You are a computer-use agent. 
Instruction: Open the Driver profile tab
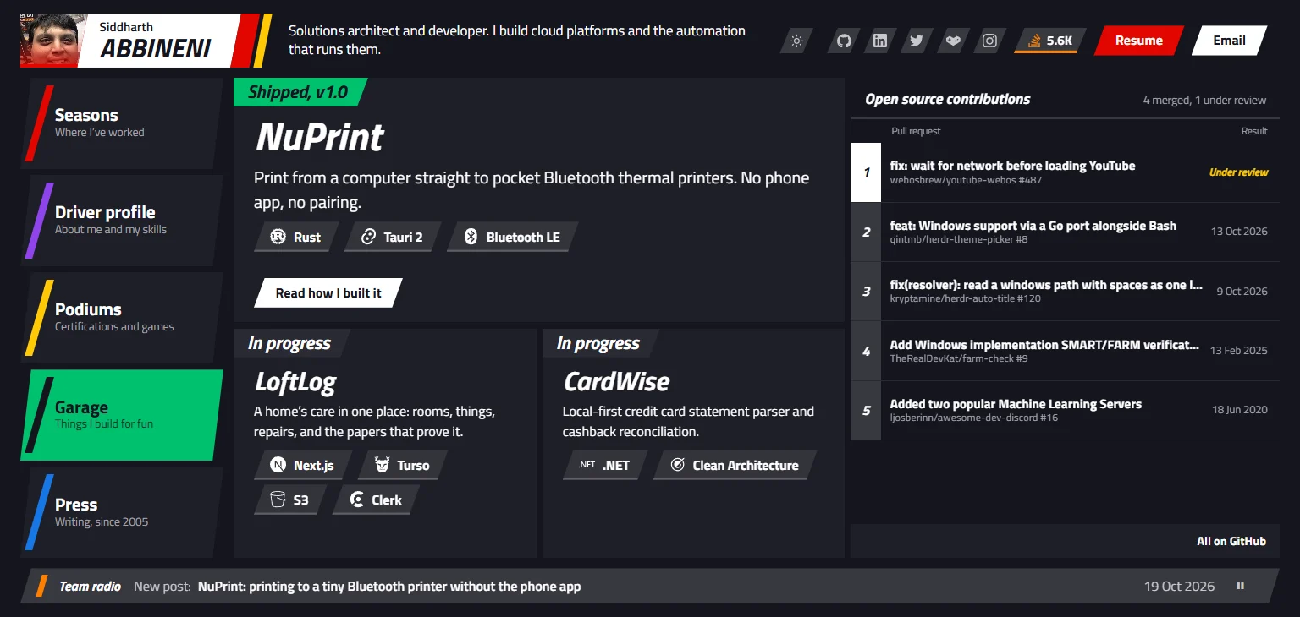coord(122,221)
